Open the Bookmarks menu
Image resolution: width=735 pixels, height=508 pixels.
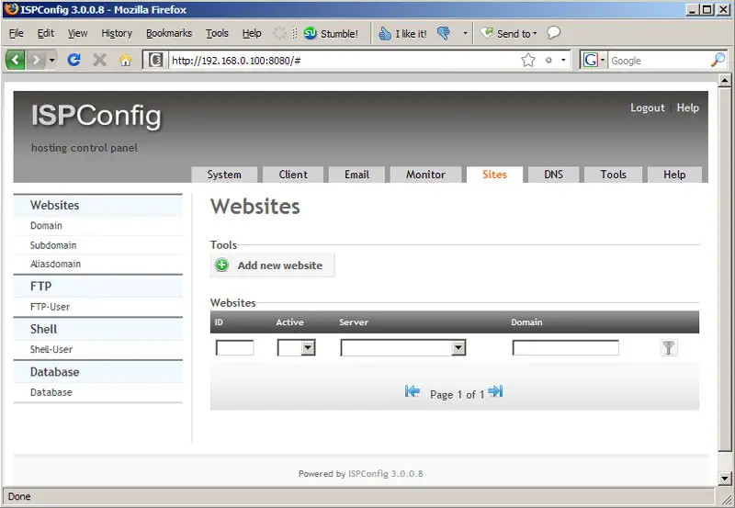click(x=169, y=33)
